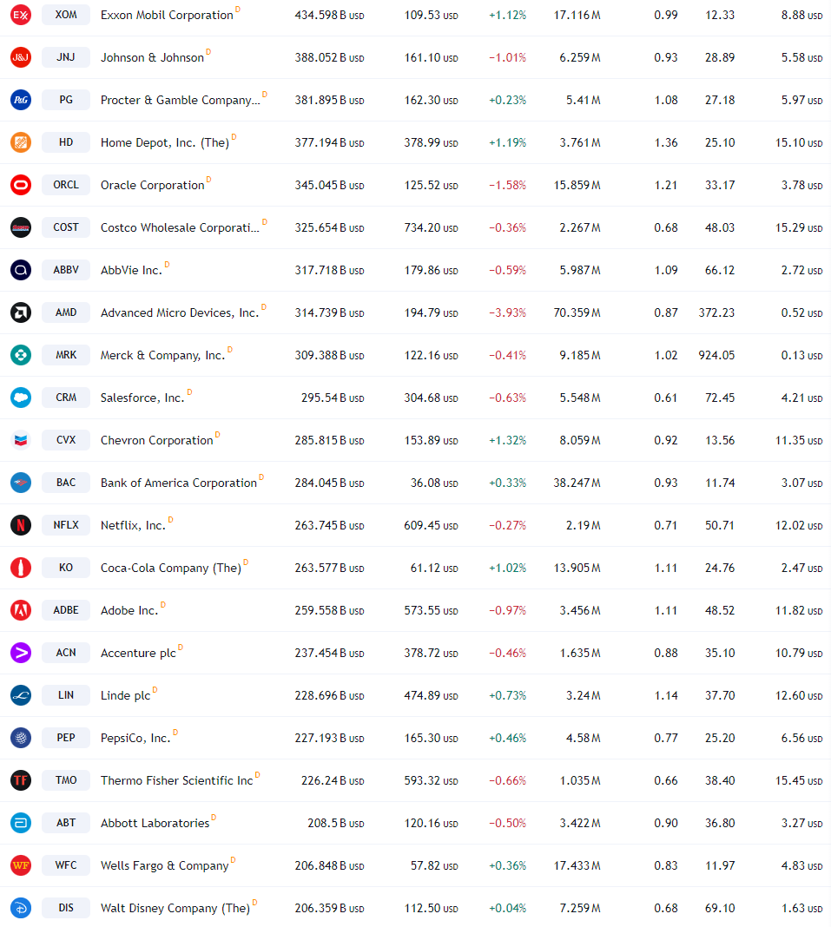Click the PepsiCo globe logo icon
The height and width of the screenshot is (927, 831).
coord(21,738)
